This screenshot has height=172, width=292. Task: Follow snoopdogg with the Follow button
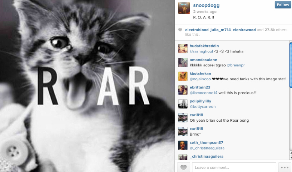[x=283, y=5]
